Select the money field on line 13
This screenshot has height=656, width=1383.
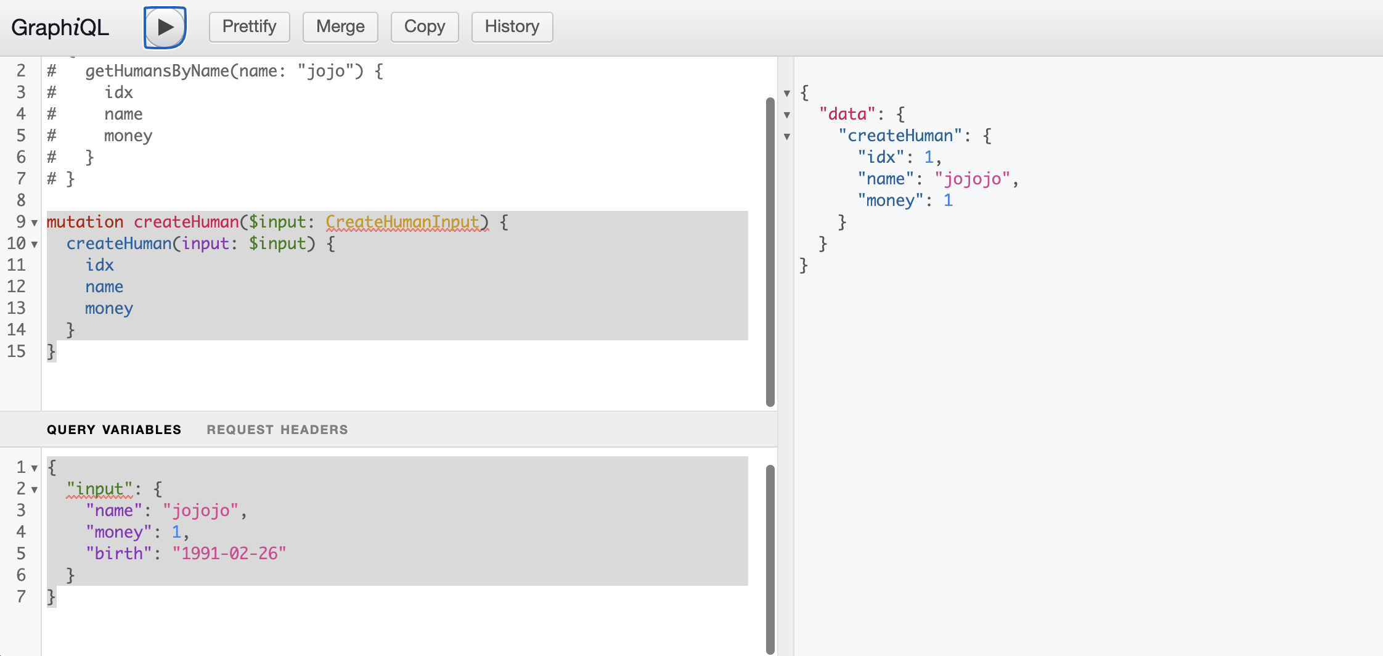pyautogui.click(x=108, y=308)
